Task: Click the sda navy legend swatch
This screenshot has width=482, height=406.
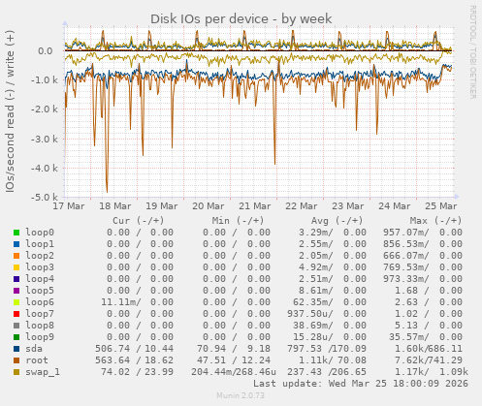Action: click(16, 349)
